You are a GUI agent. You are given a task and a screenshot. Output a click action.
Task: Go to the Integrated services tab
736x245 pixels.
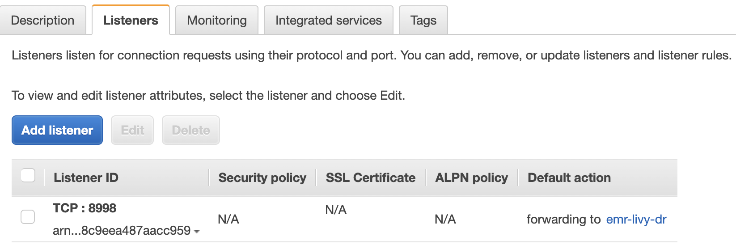click(328, 20)
